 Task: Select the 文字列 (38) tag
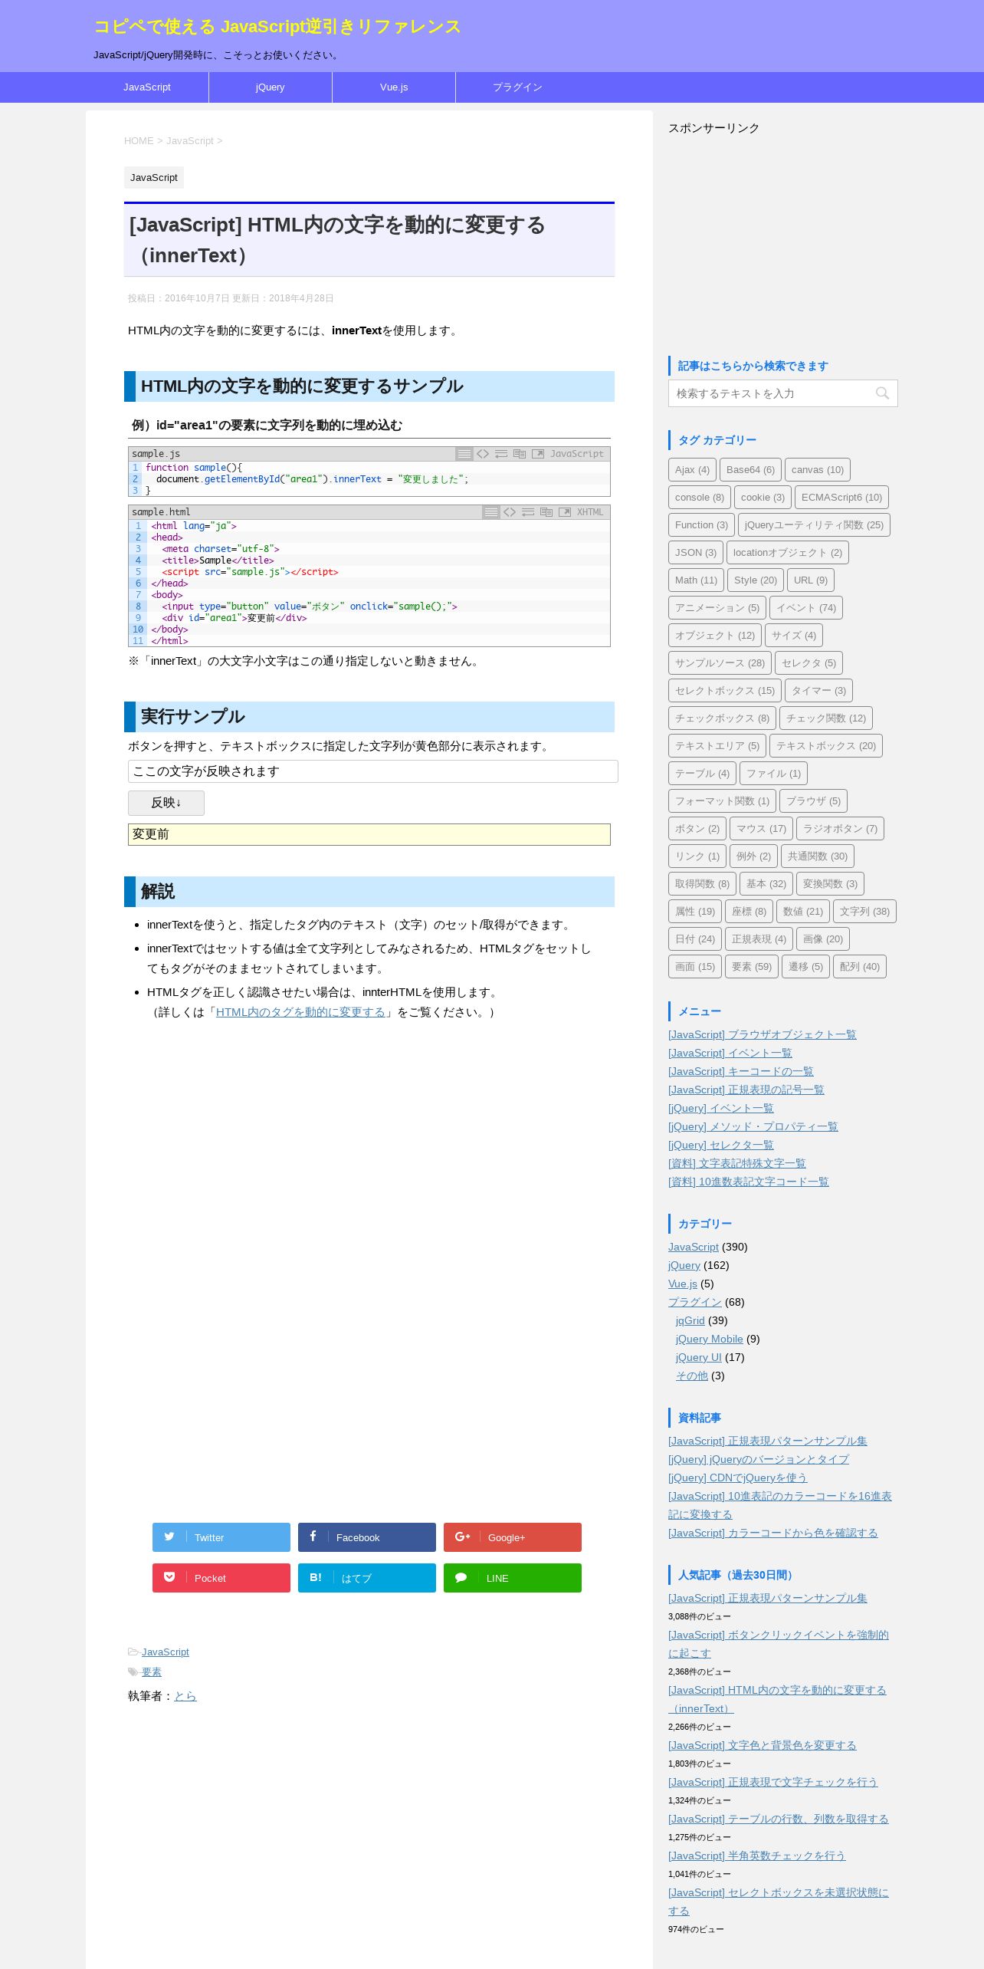(x=864, y=912)
